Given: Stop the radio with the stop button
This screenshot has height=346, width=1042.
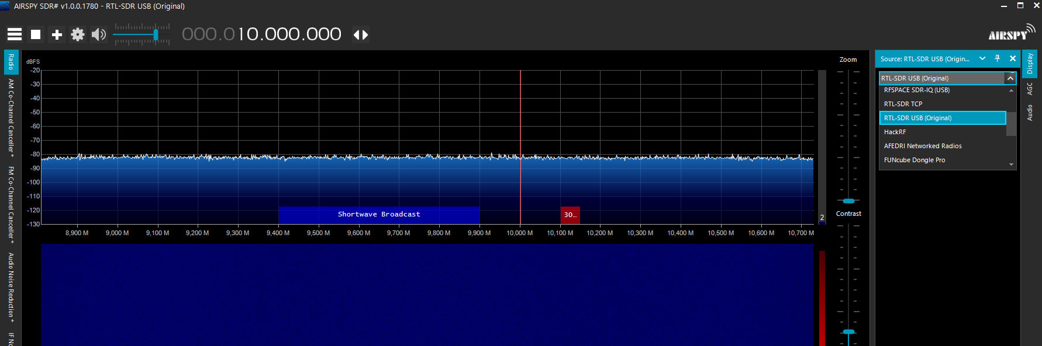Looking at the screenshot, I should [x=36, y=34].
